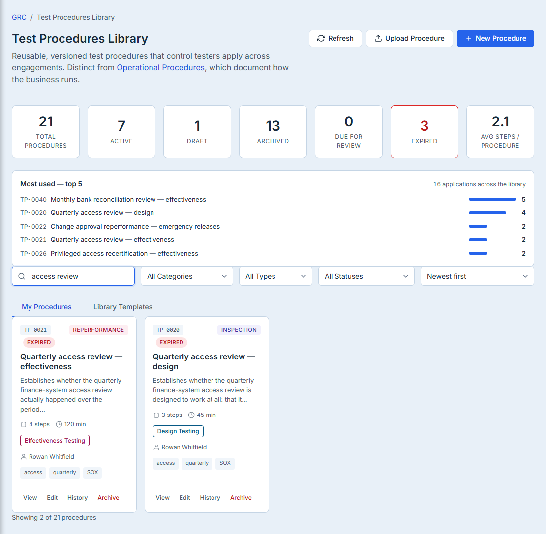Image resolution: width=546 pixels, height=534 pixels.
Task: Click the INSPECTION badge on TP-0020
Action: point(239,330)
